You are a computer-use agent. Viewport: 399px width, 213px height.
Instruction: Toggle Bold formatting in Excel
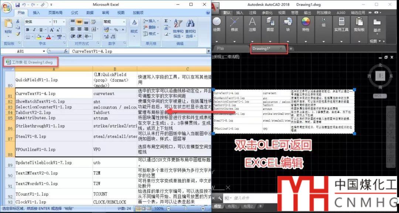[x=27, y=30]
